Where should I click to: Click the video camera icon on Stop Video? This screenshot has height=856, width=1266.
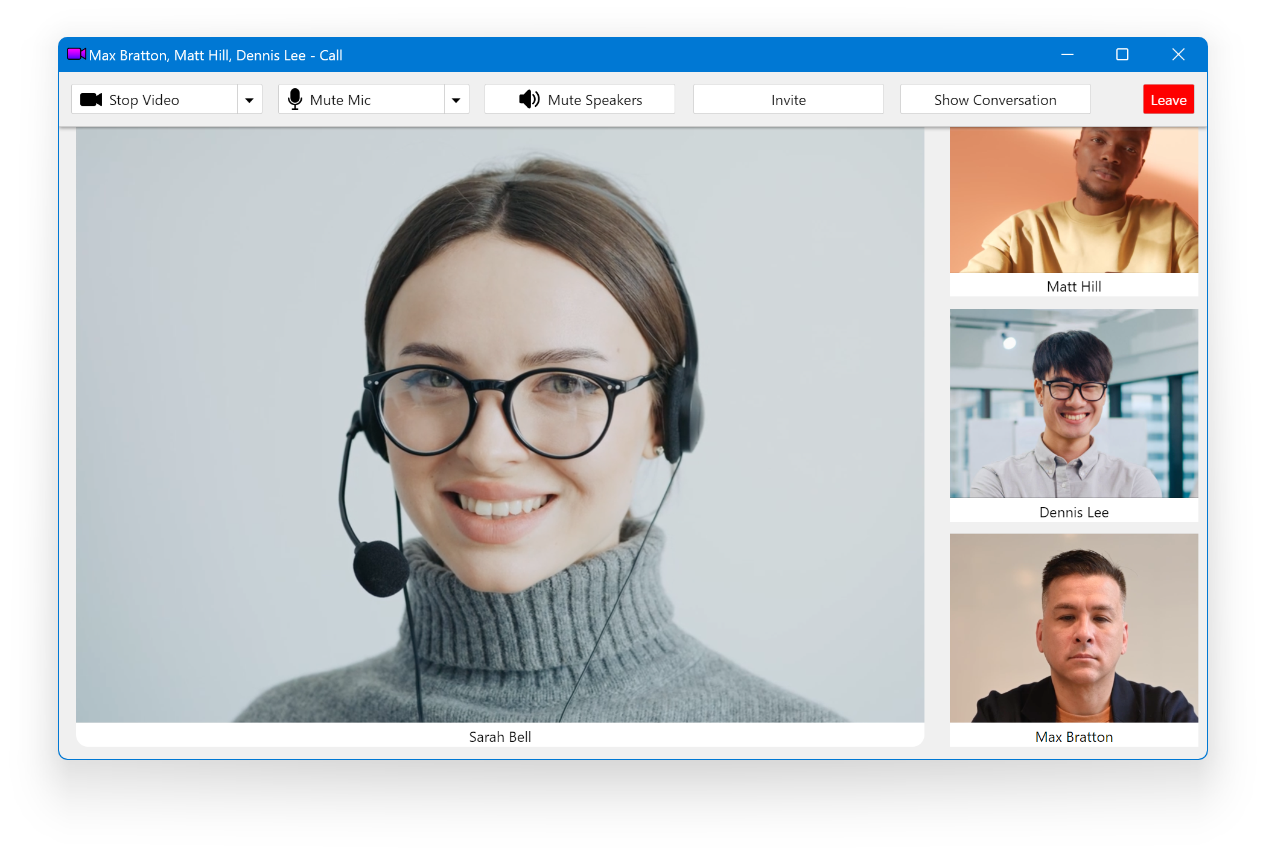click(x=91, y=99)
